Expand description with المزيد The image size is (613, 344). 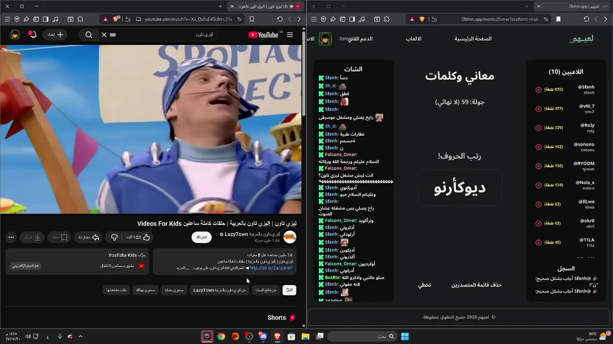coord(183,268)
